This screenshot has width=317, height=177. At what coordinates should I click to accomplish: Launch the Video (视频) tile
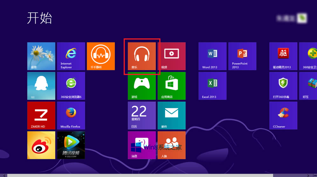171,56
